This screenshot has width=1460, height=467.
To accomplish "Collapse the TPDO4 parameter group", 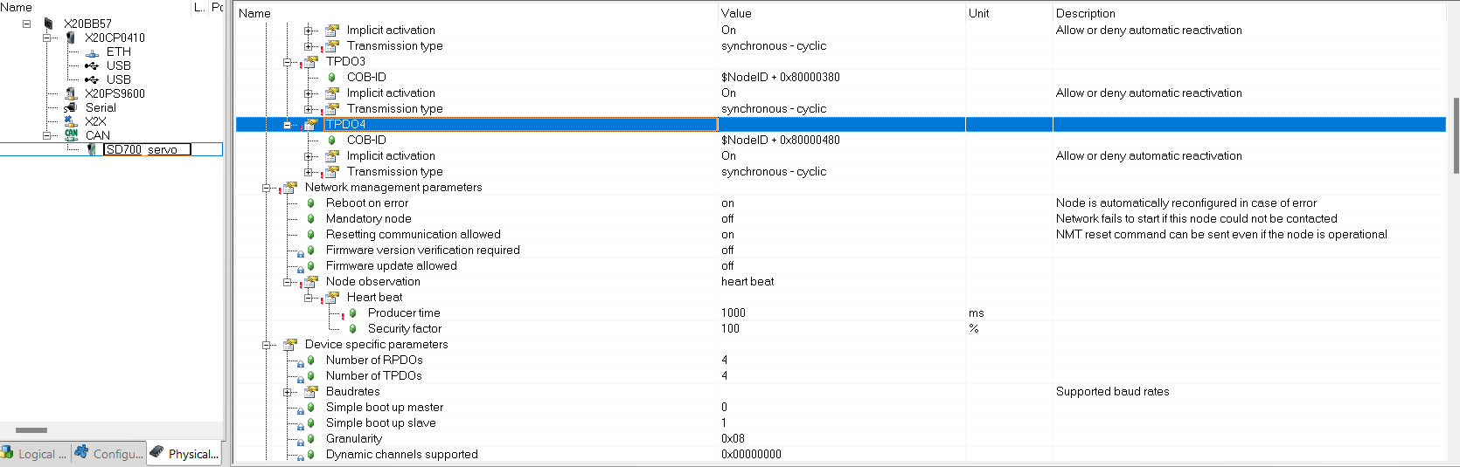I will click(x=288, y=125).
